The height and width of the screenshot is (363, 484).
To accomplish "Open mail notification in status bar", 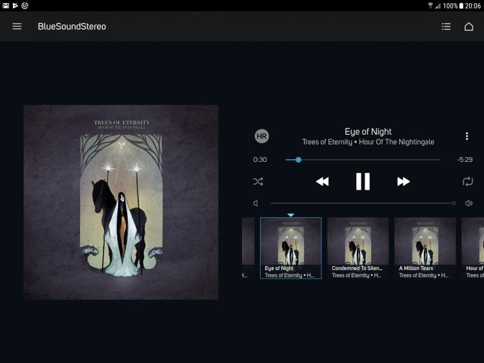I will coord(6,6).
